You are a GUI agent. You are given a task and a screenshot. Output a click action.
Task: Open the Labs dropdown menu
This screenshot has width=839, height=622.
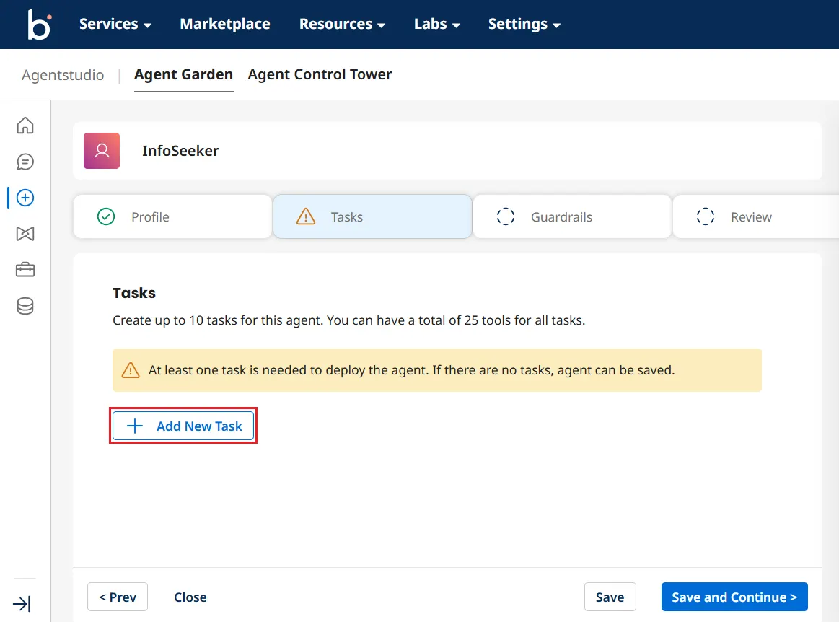(436, 24)
